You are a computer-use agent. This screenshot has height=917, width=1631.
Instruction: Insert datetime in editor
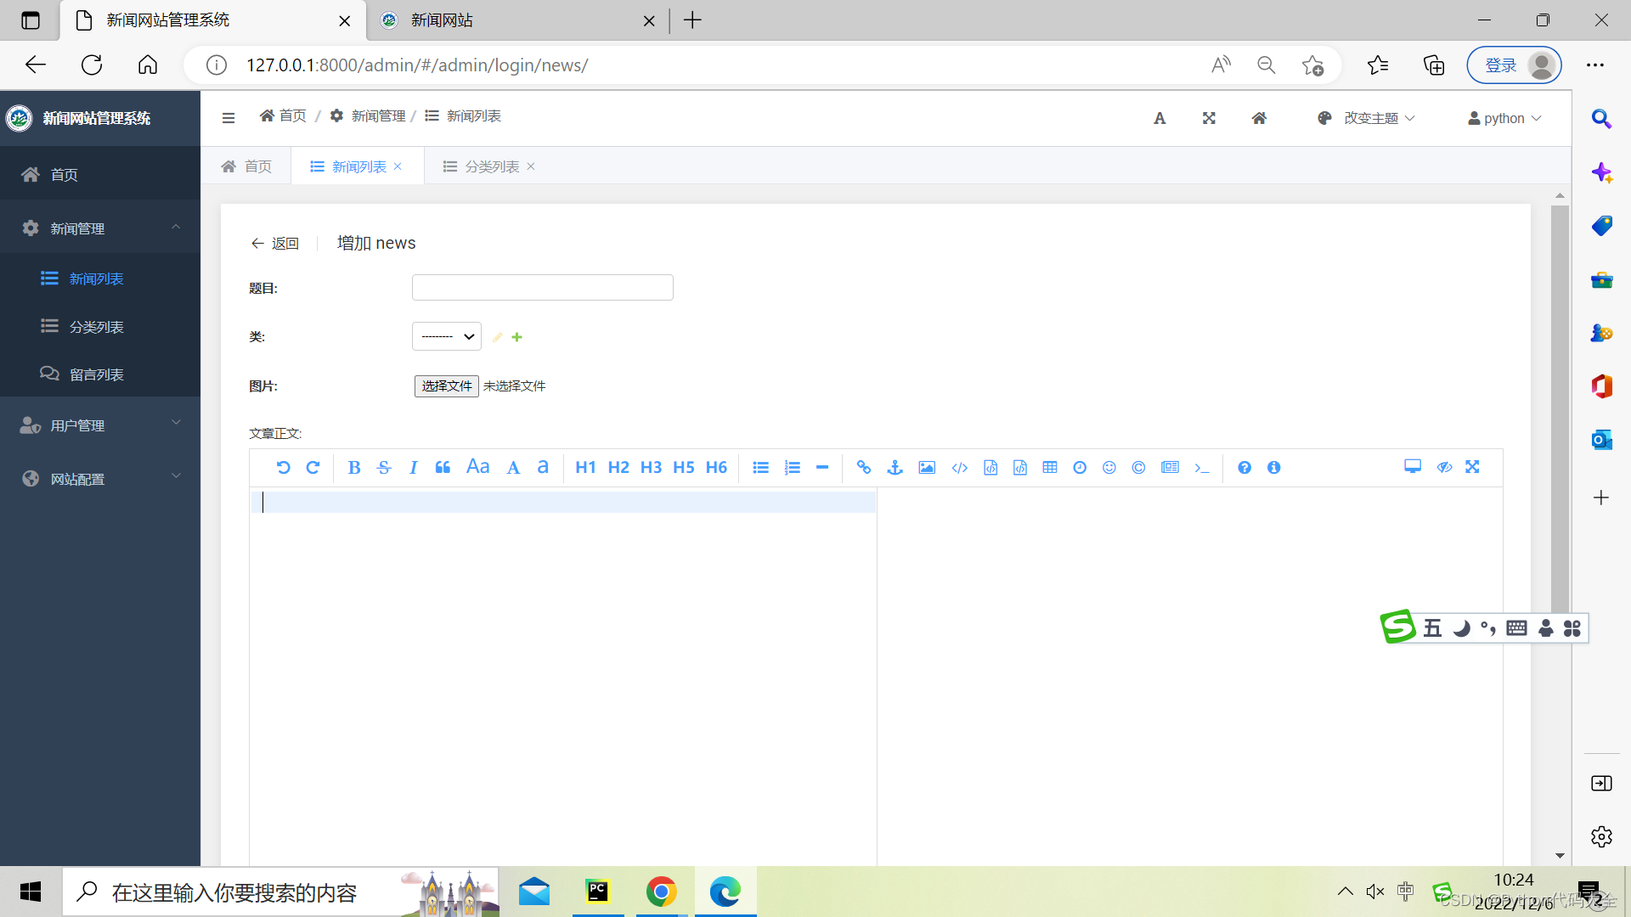1080,468
